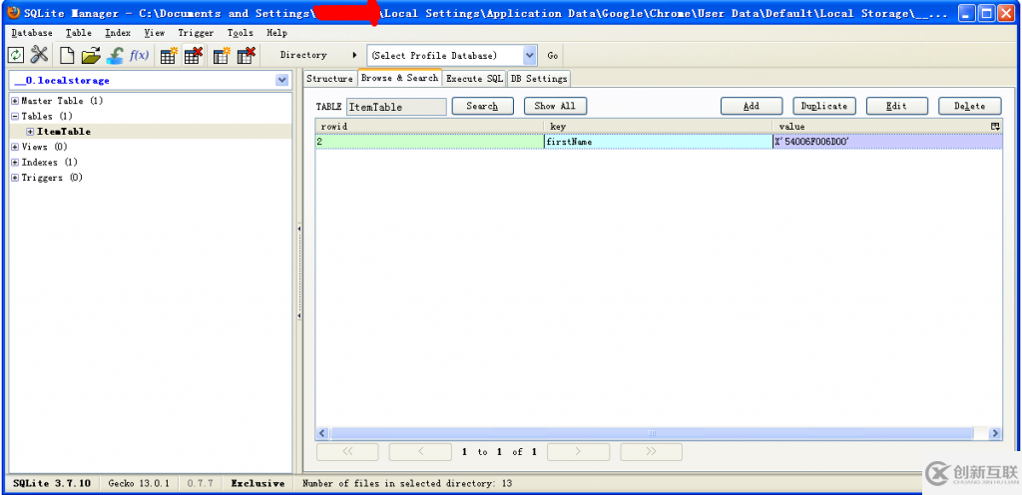This screenshot has height=495, width=1022.
Task: Click the Create Table icon with star
Action: click(169, 55)
